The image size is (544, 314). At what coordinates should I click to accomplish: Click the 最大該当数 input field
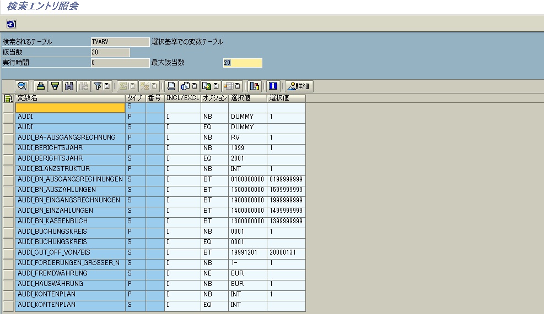coord(243,63)
